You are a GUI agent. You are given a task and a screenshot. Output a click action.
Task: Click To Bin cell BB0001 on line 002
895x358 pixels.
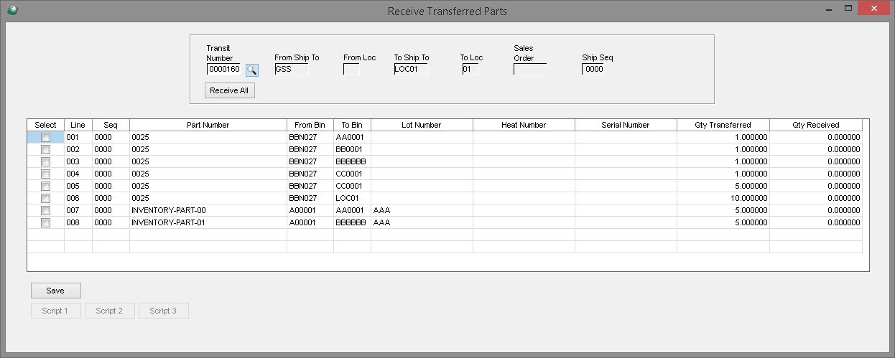[x=352, y=150]
